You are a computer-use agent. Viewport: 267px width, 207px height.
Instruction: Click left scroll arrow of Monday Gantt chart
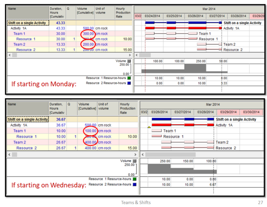click(x=136, y=55)
